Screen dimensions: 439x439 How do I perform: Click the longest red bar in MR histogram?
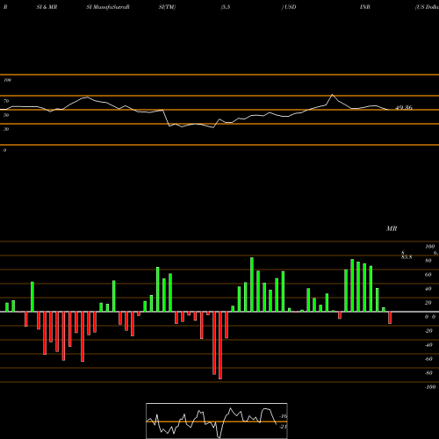[220, 345]
